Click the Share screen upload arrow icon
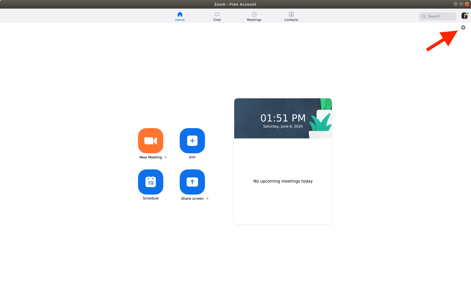 [x=192, y=182]
